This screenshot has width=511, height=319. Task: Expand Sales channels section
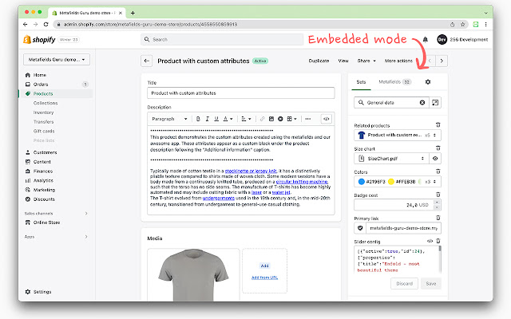tap(86, 214)
